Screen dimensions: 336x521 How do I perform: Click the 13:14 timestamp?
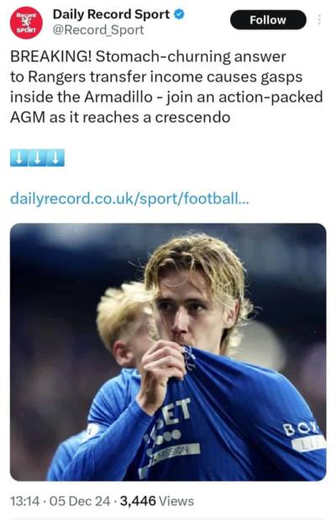[x=25, y=501]
